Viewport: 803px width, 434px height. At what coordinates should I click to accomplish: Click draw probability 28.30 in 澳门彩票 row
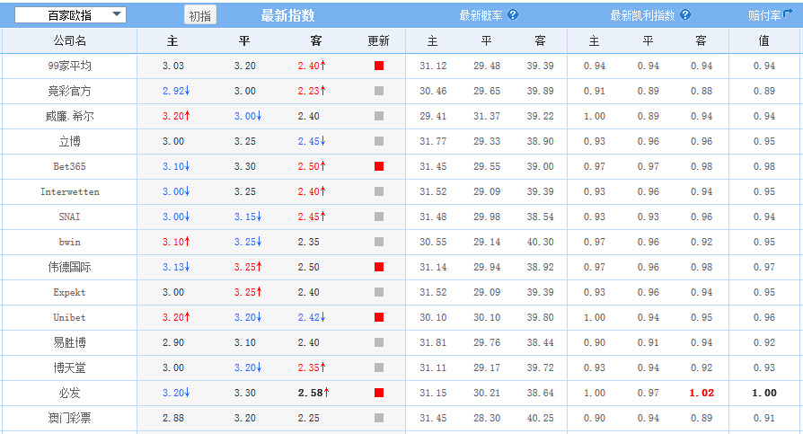pyautogui.click(x=487, y=418)
